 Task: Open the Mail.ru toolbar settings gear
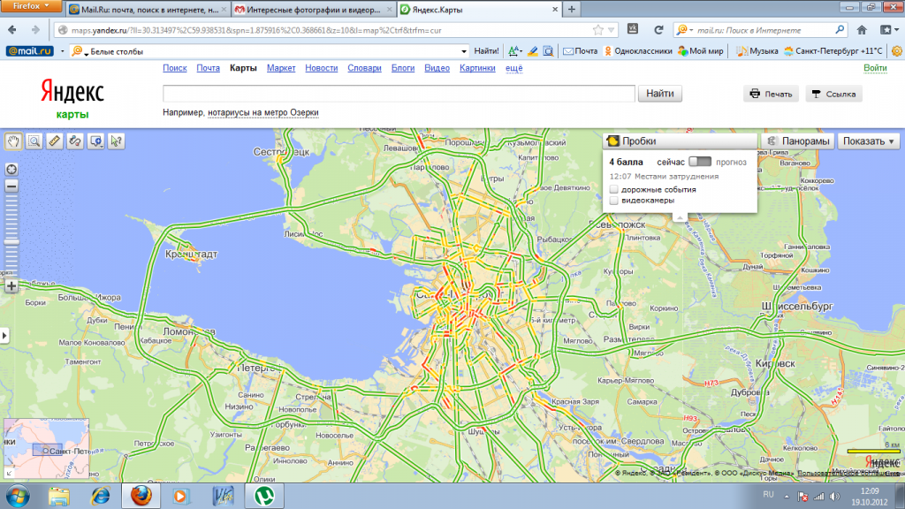(x=897, y=51)
